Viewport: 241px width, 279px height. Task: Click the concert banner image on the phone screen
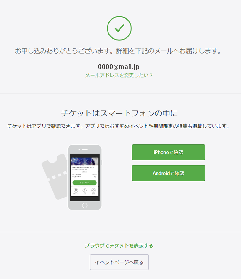[85, 161]
